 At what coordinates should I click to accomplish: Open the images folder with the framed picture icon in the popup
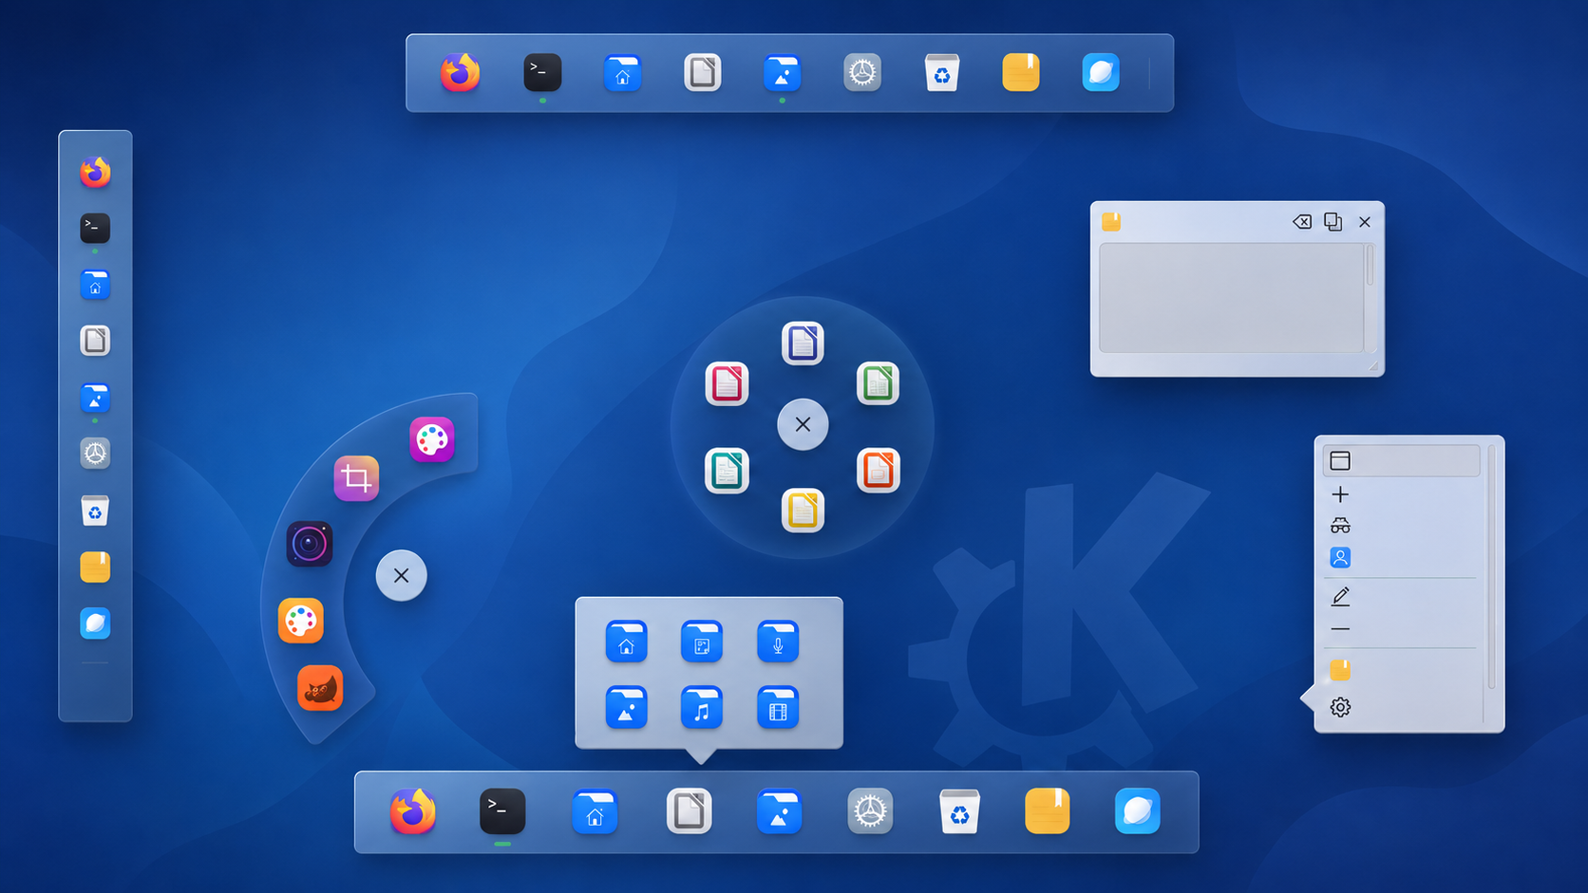(702, 642)
